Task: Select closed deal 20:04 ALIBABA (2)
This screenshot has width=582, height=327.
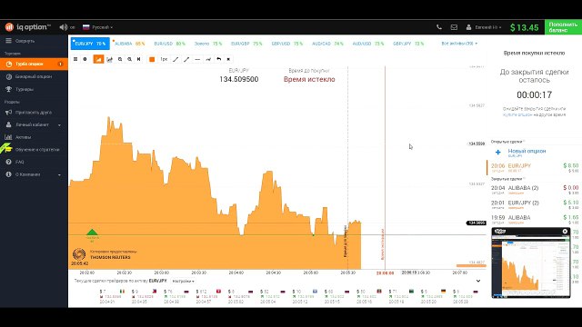Action: (x=534, y=190)
